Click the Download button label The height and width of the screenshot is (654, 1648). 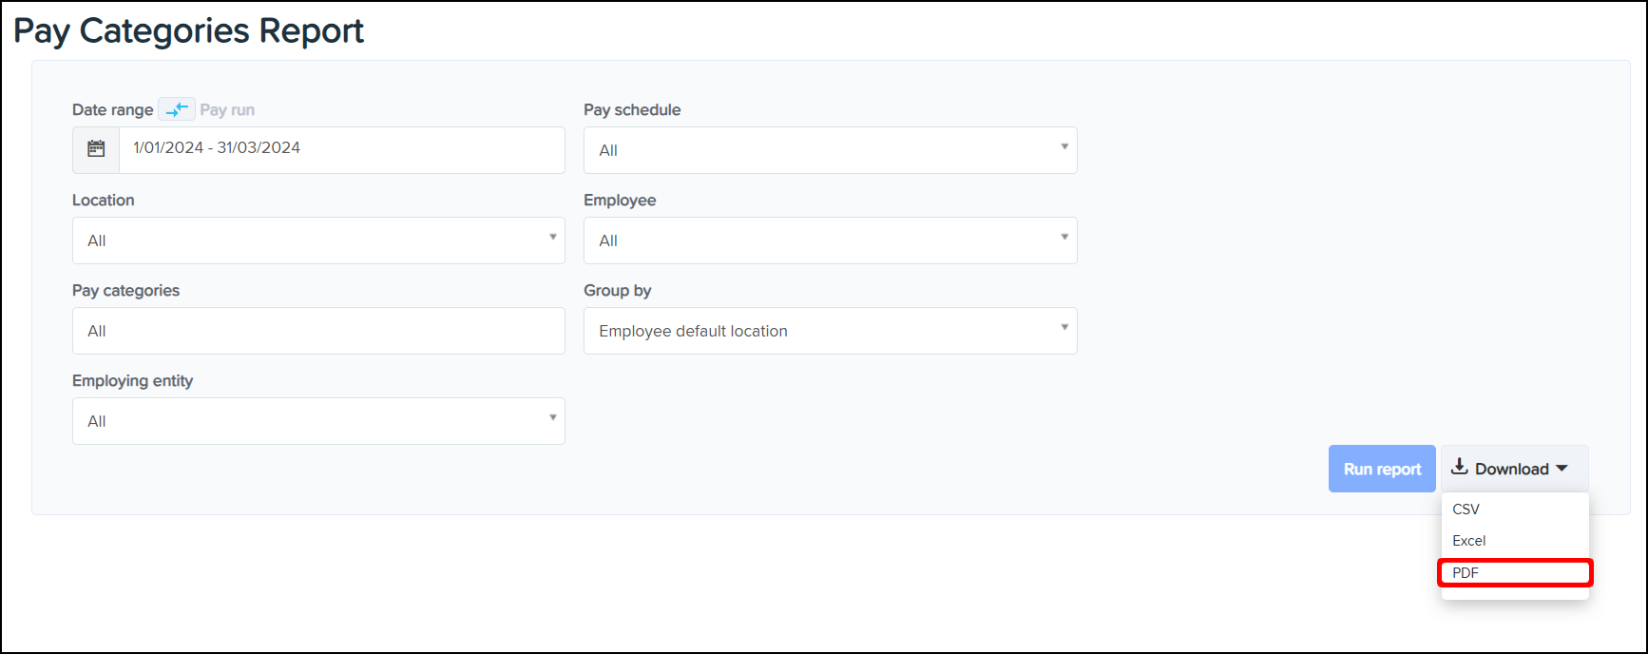(x=1511, y=469)
